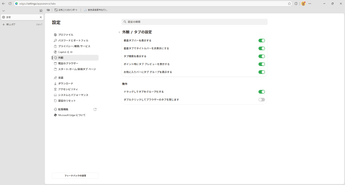Close the 設定 tab with its X
Viewport: 345px width, 185px height.
tap(41, 17)
